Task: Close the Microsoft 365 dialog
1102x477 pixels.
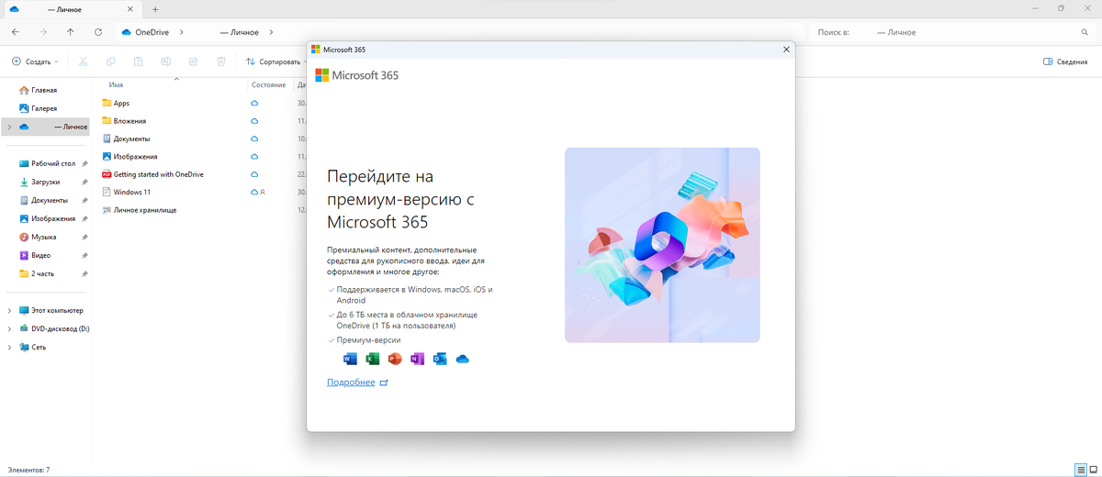Action: tap(786, 50)
